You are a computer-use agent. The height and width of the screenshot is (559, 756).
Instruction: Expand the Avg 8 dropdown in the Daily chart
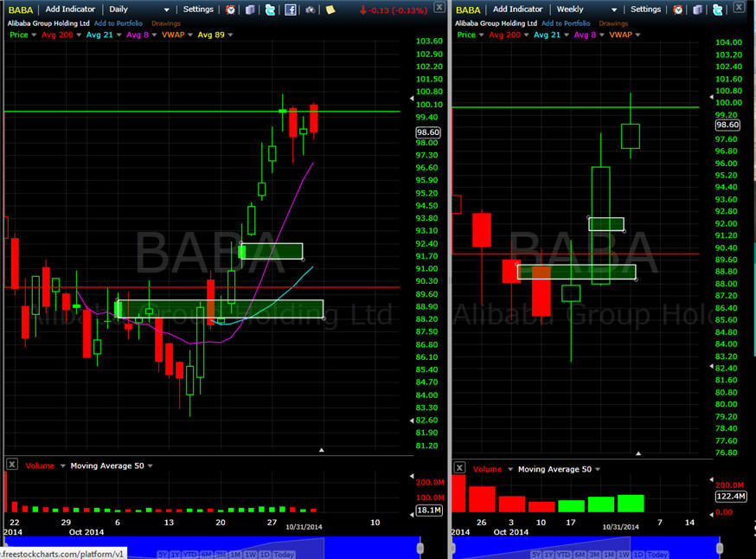point(154,35)
